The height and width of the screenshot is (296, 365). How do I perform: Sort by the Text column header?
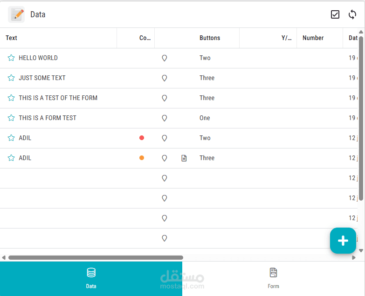(x=11, y=38)
